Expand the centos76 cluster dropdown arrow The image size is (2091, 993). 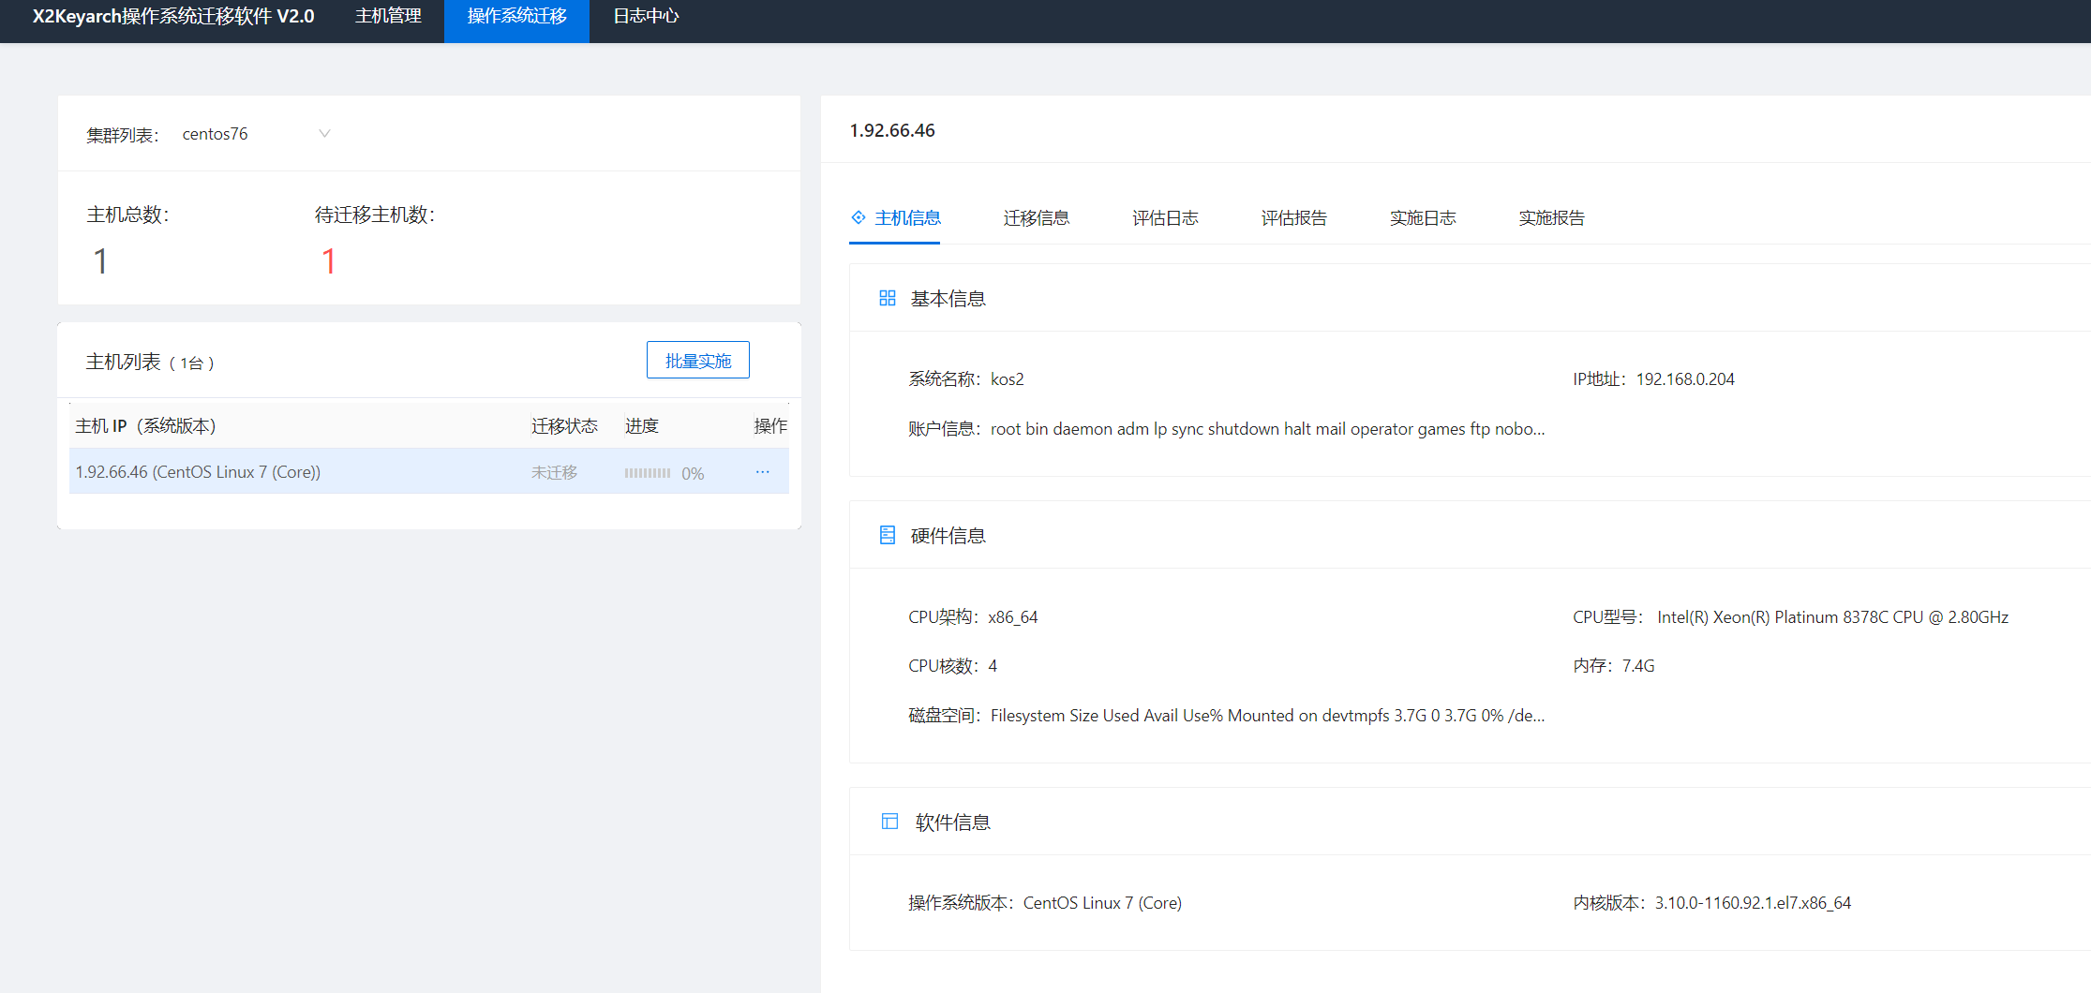coord(324,134)
